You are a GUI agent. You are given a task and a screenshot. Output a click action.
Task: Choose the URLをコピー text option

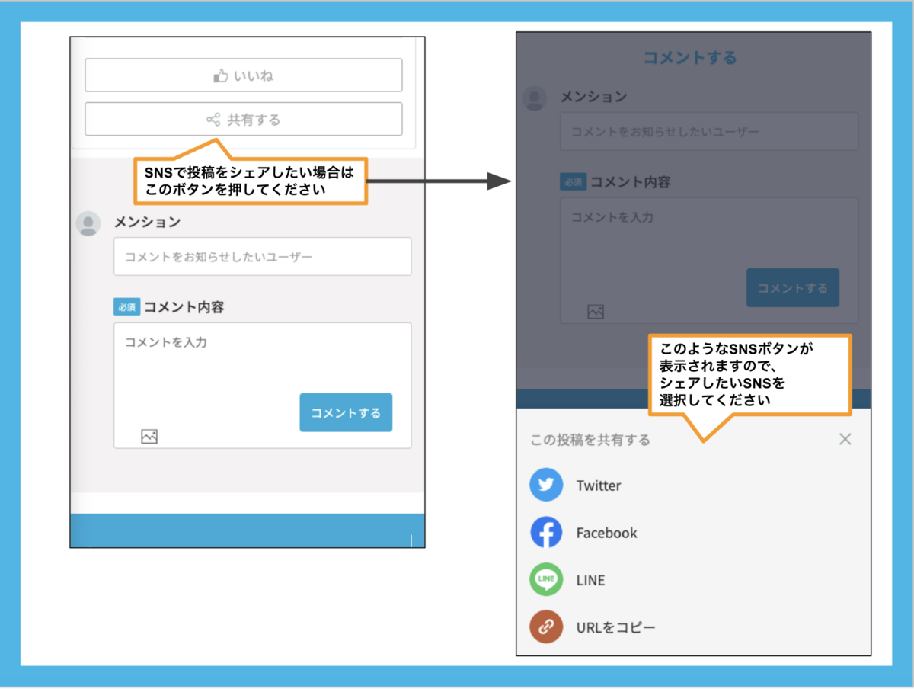tap(615, 627)
